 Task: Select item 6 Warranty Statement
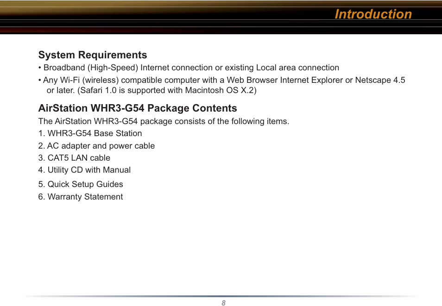[81, 197]
